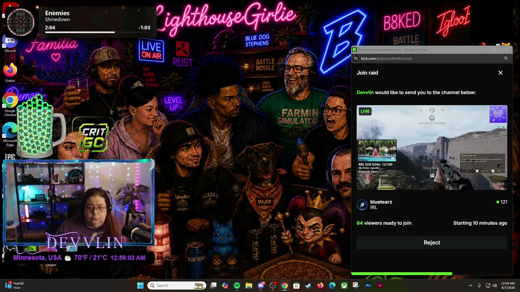Open Microsoft Edge from the taskbar
This screenshot has height=292, width=520.
tap(332, 286)
